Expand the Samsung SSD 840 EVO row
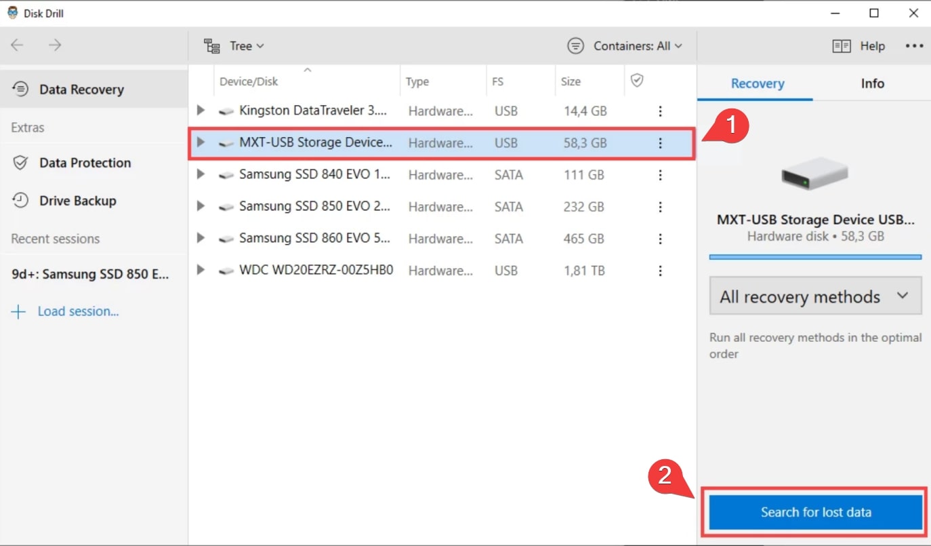Viewport: 931px width, 546px height. (x=201, y=174)
